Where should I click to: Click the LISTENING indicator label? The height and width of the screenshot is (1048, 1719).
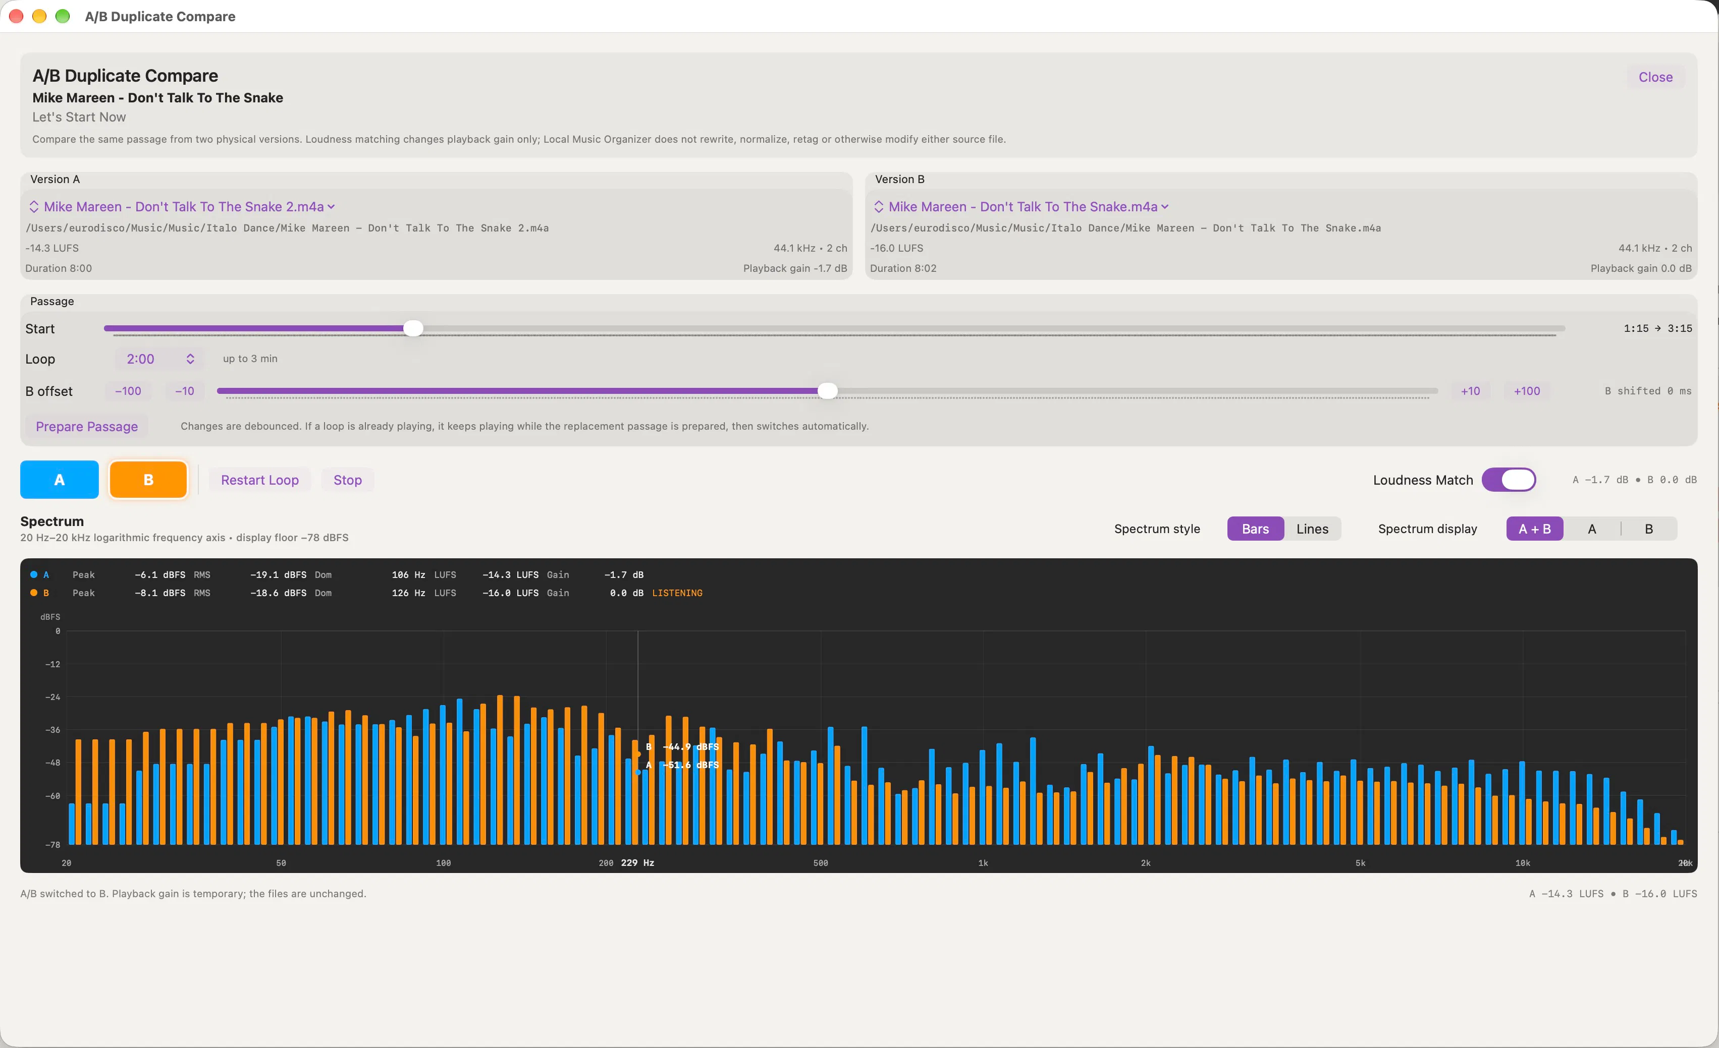(x=677, y=593)
